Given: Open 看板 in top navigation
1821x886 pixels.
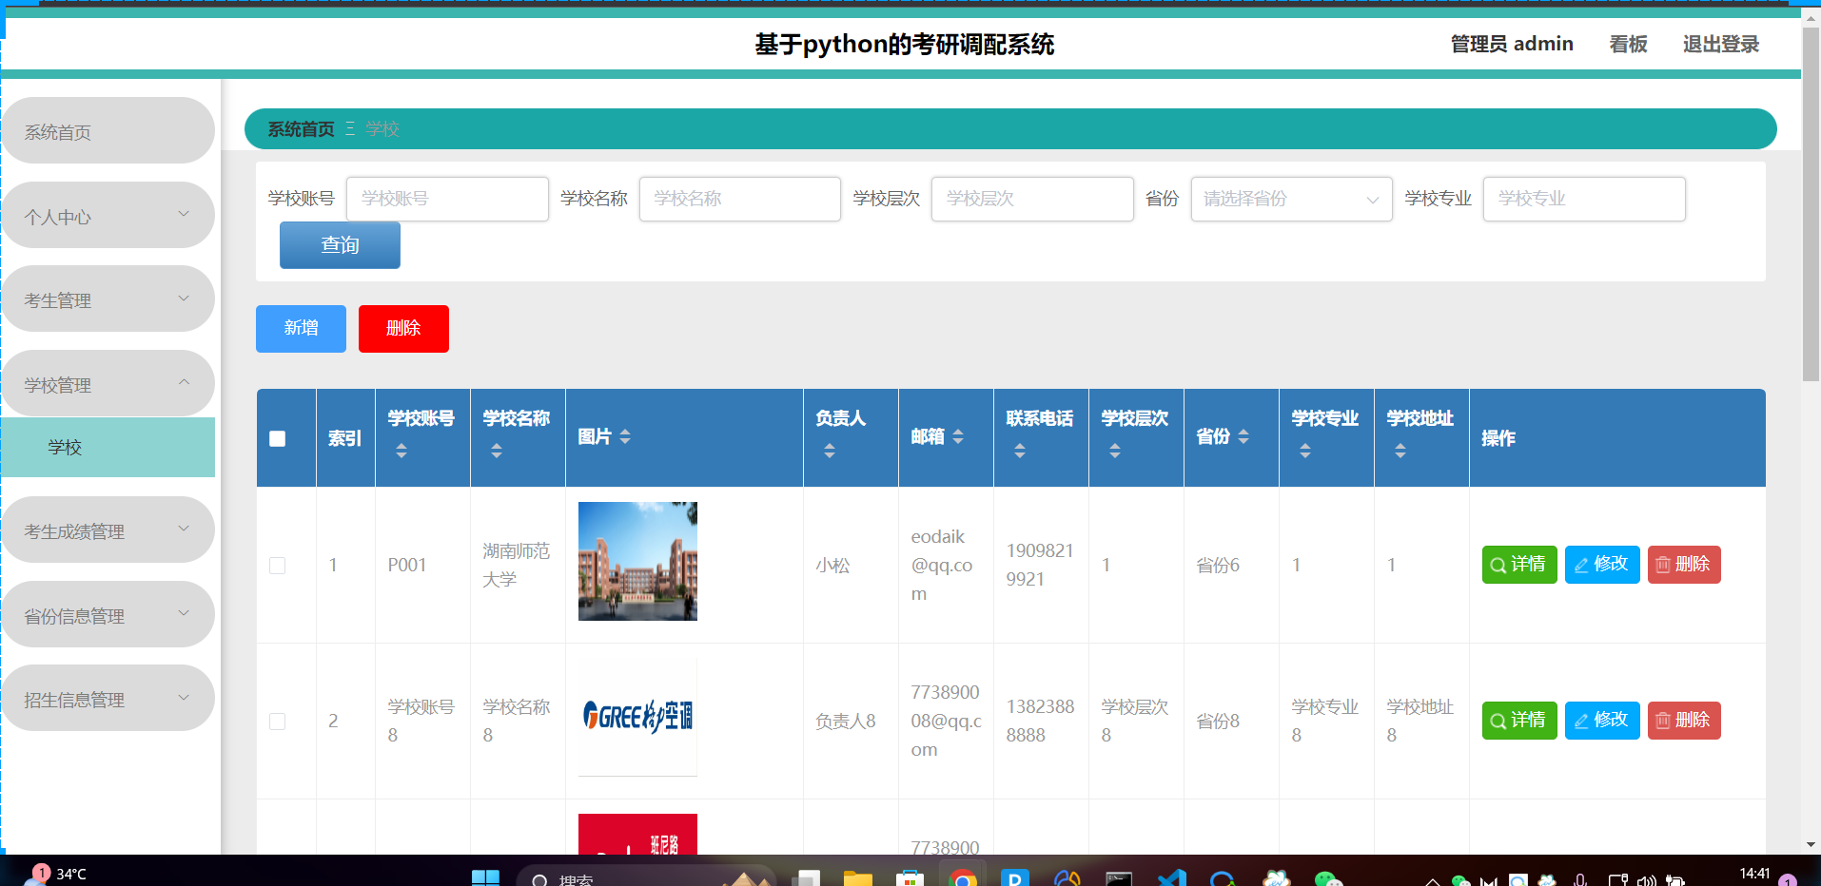Looking at the screenshot, I should (x=1628, y=44).
